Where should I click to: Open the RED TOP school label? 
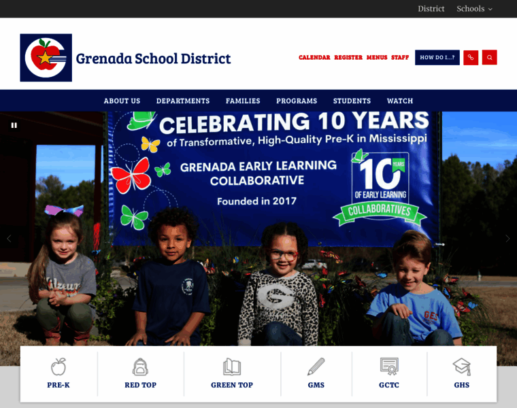140,385
